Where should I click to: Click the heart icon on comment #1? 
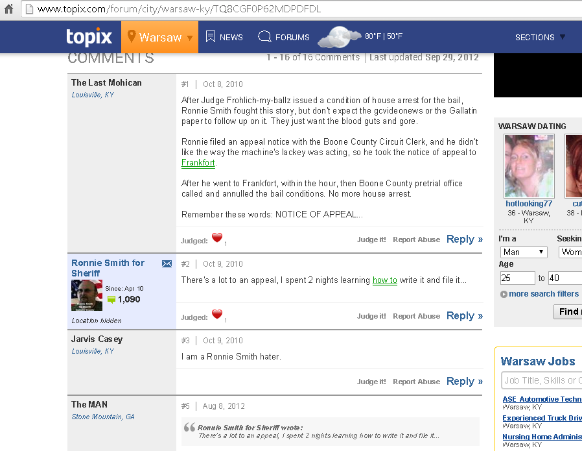217,238
